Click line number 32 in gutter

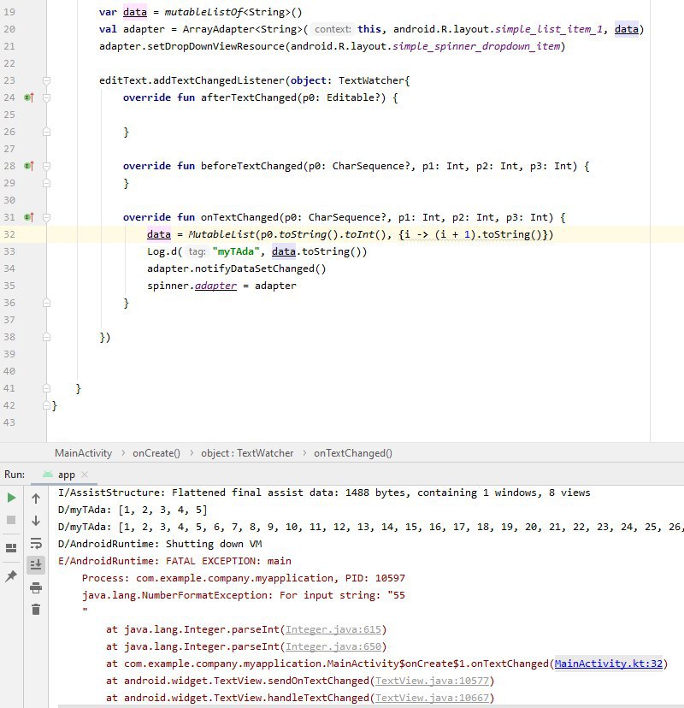point(9,234)
